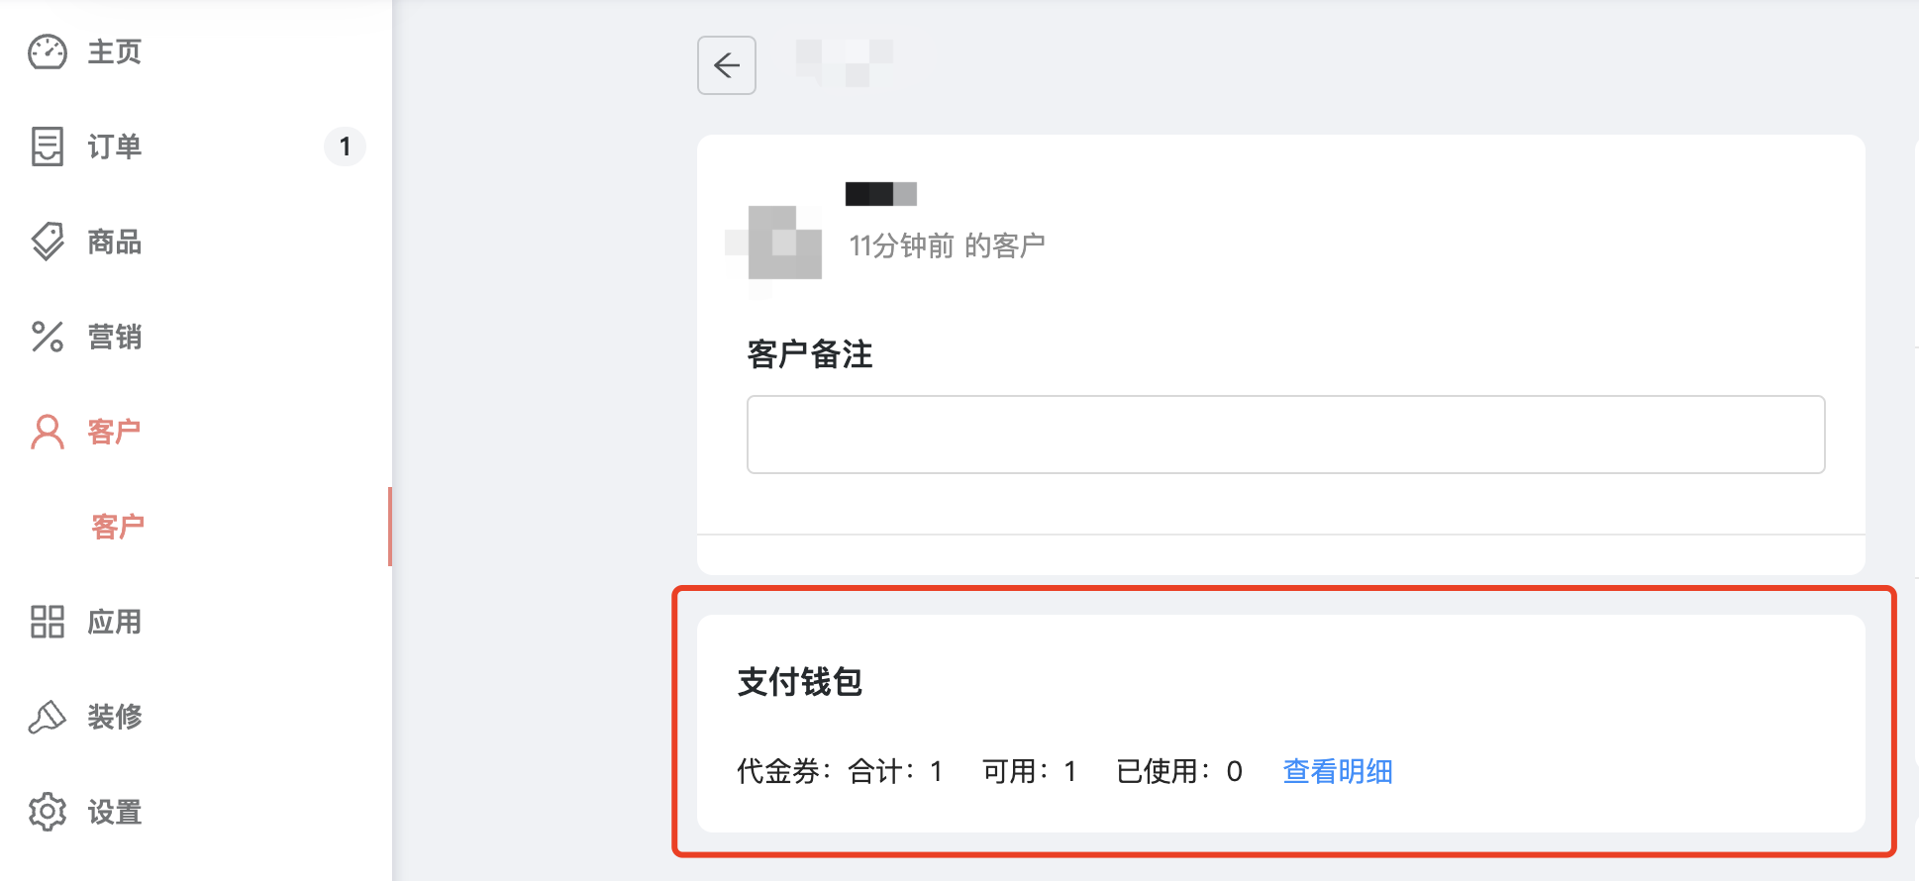1919x881 pixels.
Task: Open the 设置 menu label
Action: [x=115, y=812]
